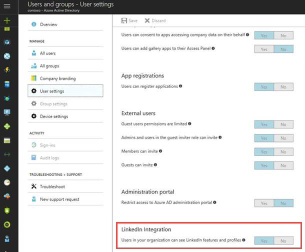Viewport: 305px width, 252px height.
Task: Set Guest users permissions are limited to No
Action: click(x=283, y=124)
